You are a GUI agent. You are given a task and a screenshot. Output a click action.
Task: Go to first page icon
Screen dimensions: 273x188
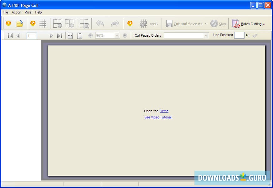(x=10, y=36)
